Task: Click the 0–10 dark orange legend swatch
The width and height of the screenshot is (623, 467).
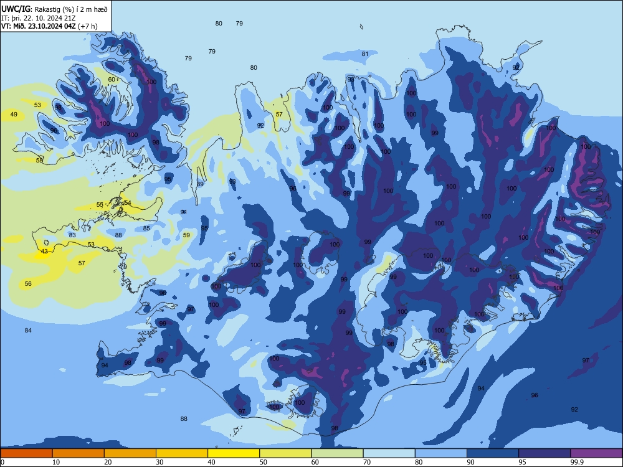Action: 26,453
